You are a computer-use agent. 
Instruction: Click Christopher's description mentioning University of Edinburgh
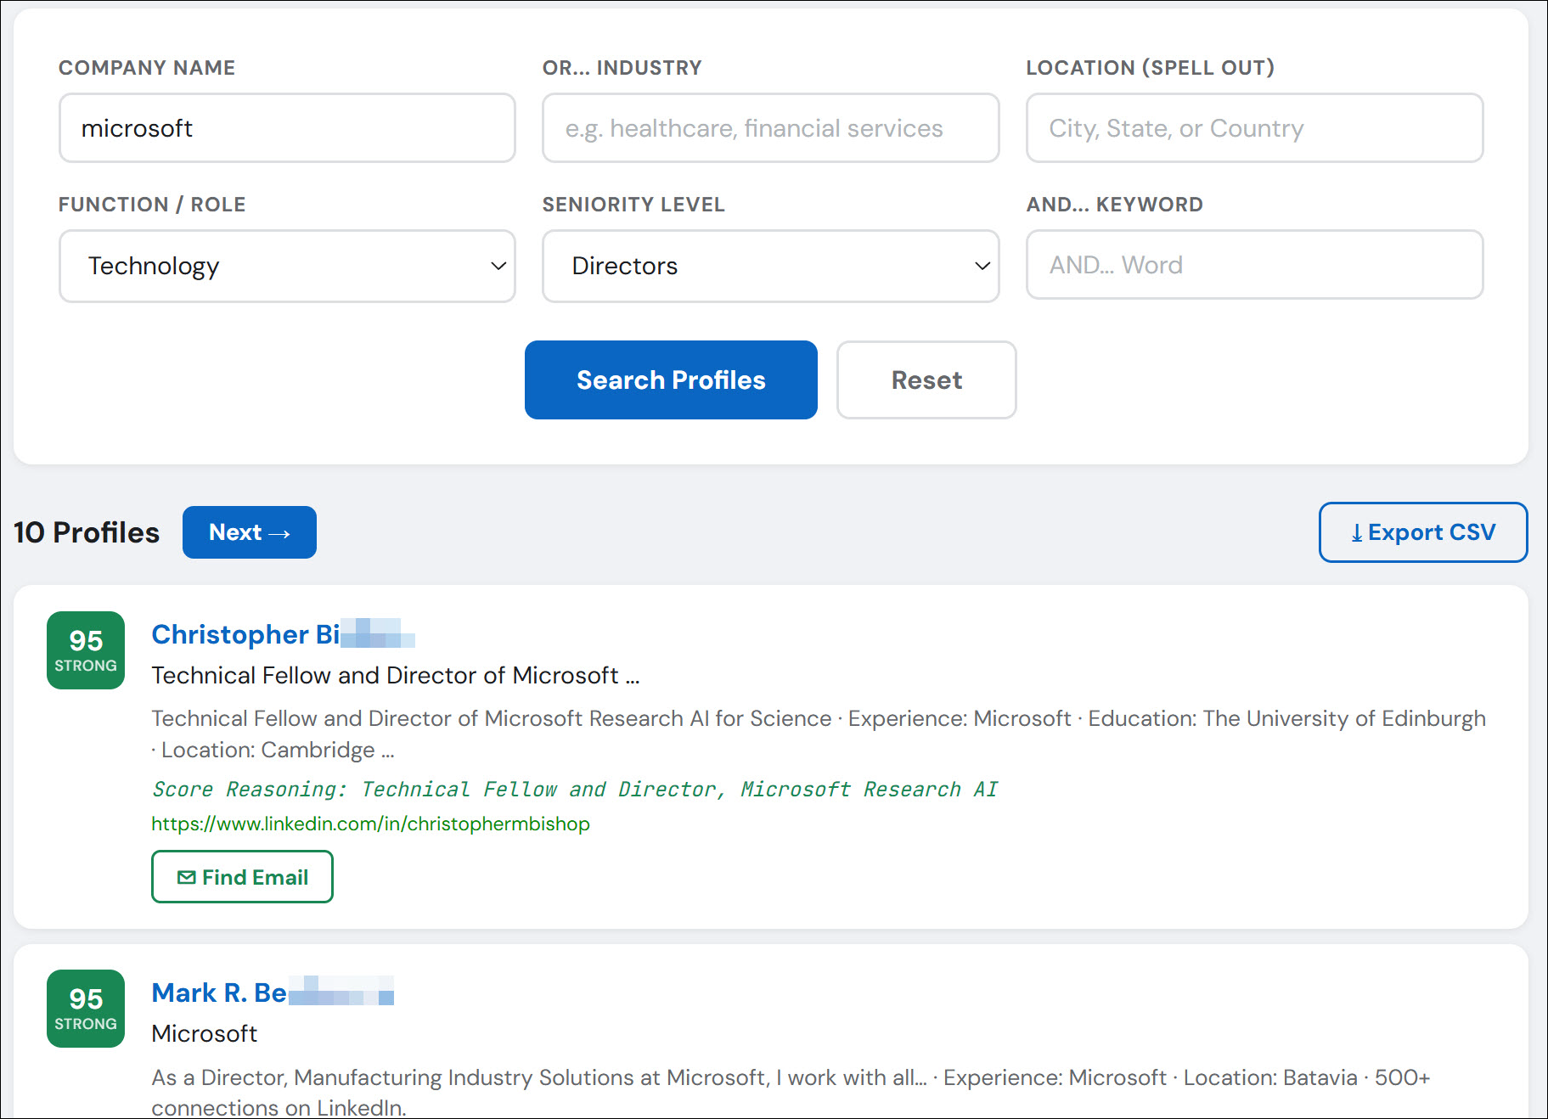819,734
